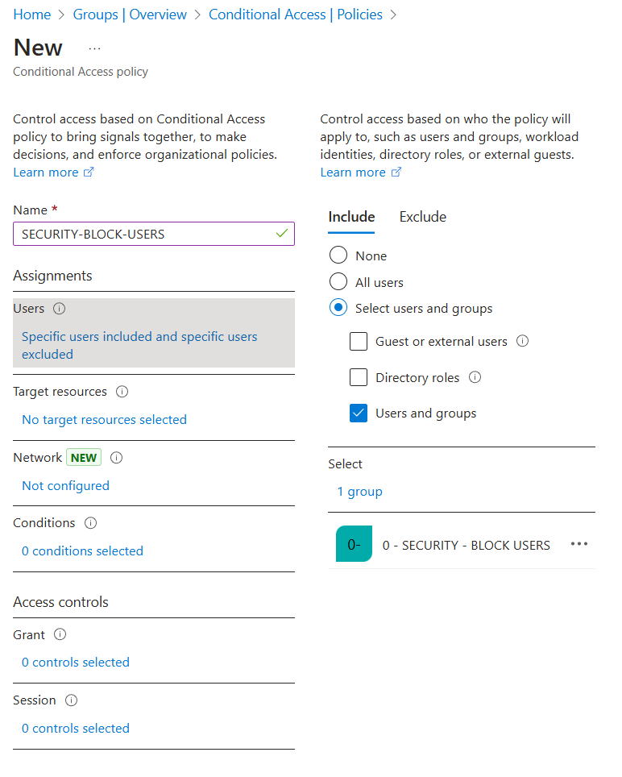Click the Grant info icon
The image size is (622, 777).
coord(60,634)
